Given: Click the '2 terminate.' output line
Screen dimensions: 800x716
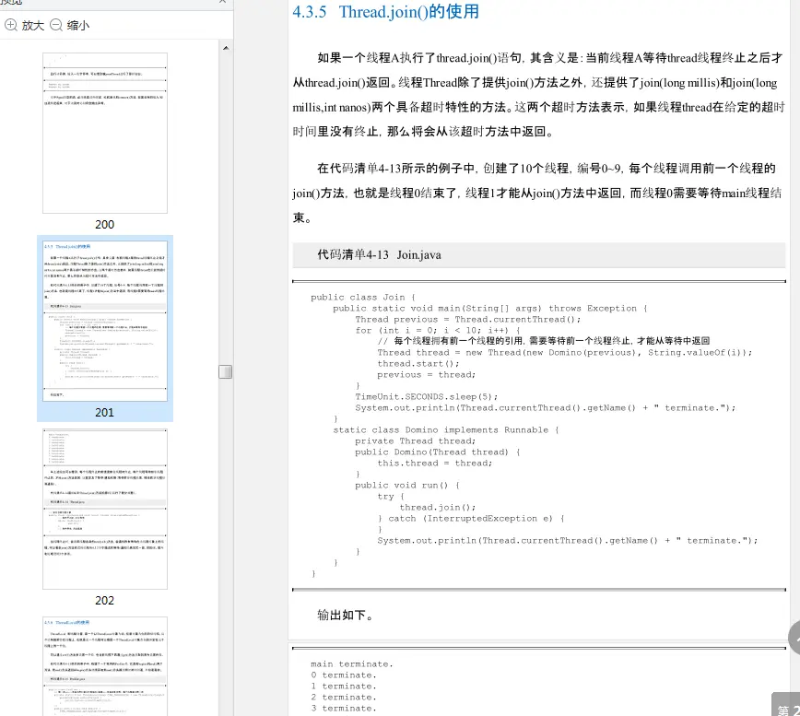Looking at the screenshot, I should (344, 698).
